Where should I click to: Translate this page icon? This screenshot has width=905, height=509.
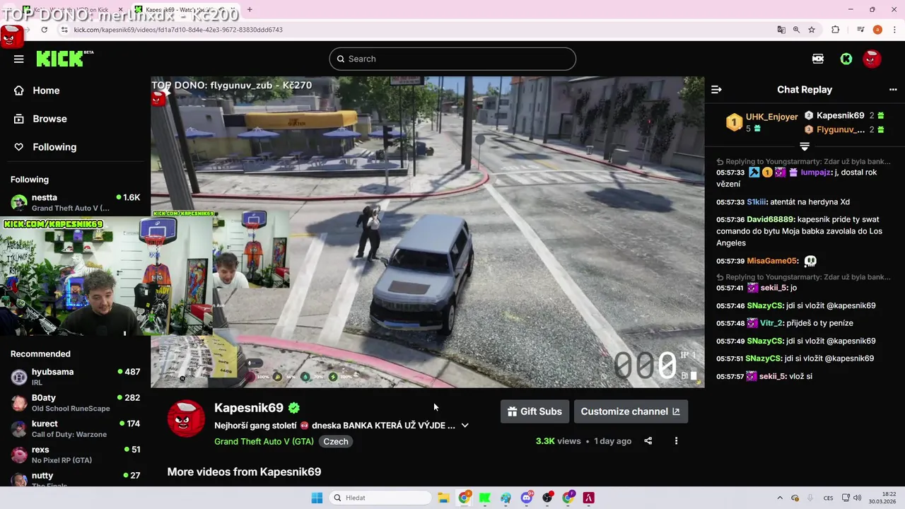781,30
